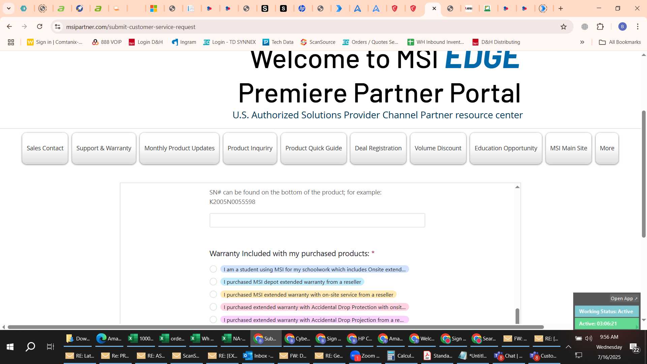Click the form's scroll-up arrow
The height and width of the screenshot is (364, 647).
pos(517,187)
